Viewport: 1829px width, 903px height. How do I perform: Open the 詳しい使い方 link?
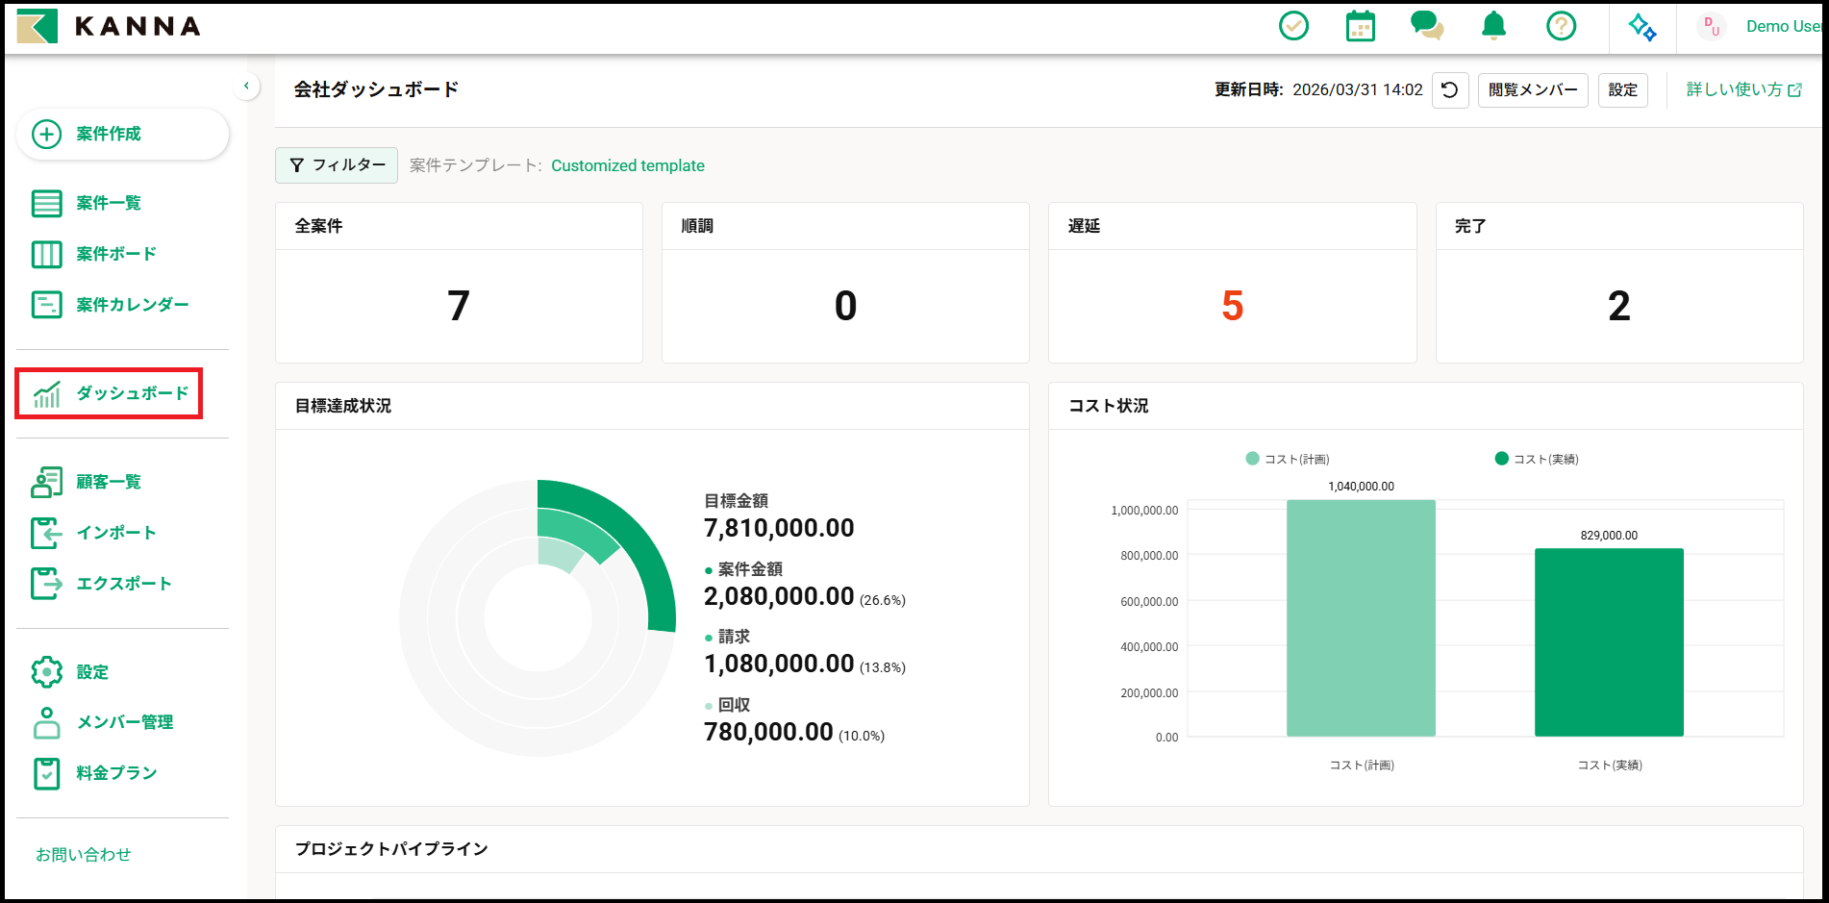click(1744, 89)
